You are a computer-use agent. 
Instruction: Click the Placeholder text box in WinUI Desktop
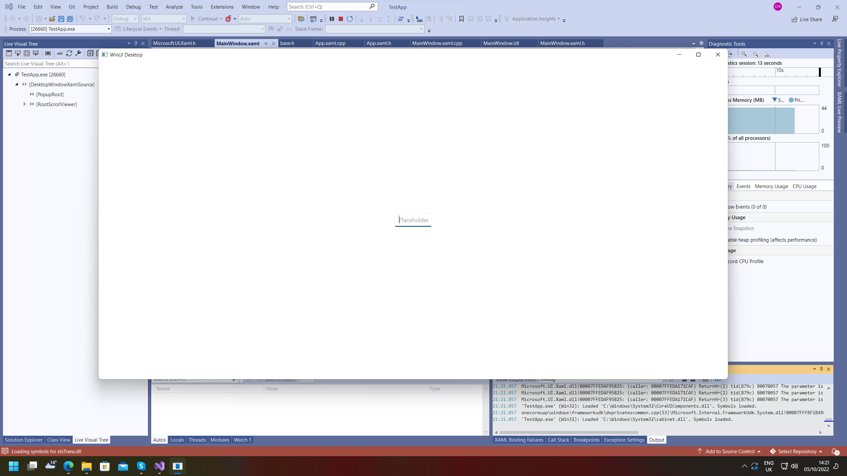(413, 220)
